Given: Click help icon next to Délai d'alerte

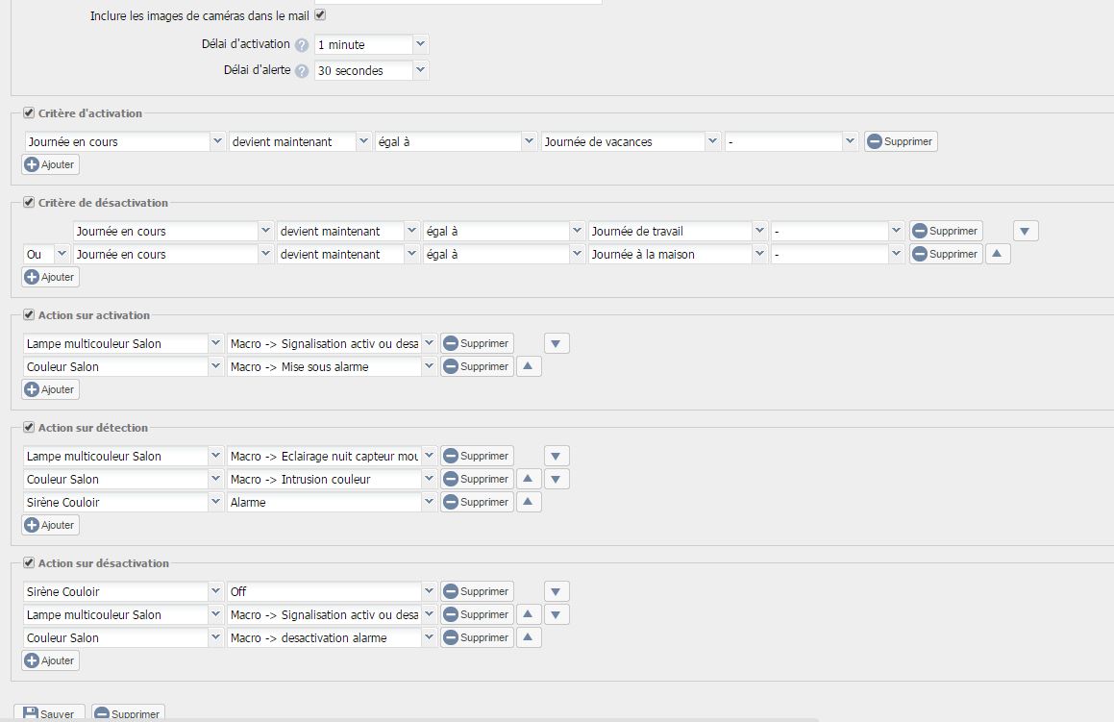Looking at the screenshot, I should (x=302, y=71).
